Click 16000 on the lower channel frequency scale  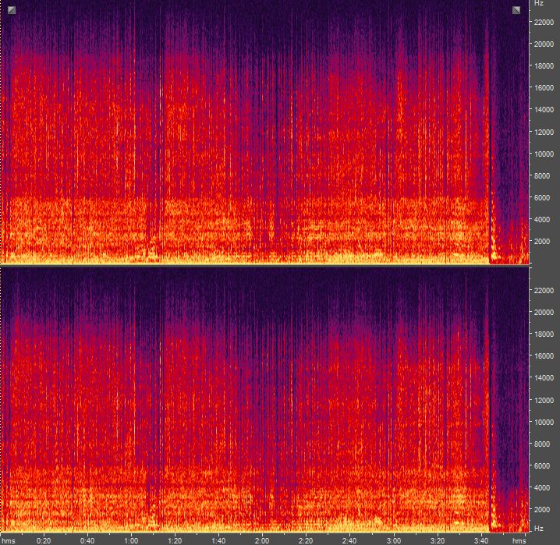click(x=544, y=356)
